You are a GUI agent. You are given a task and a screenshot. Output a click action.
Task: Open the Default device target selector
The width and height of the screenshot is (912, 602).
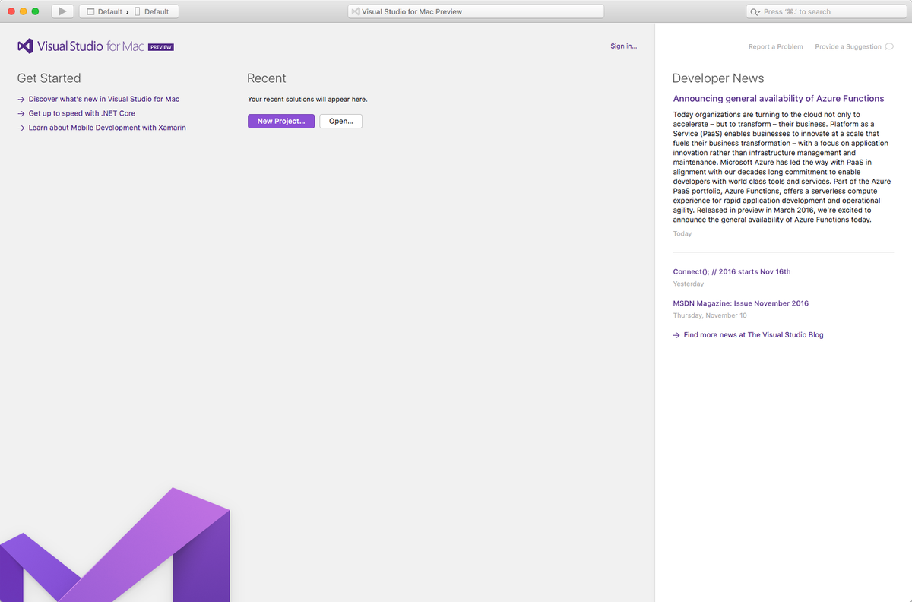[152, 11]
